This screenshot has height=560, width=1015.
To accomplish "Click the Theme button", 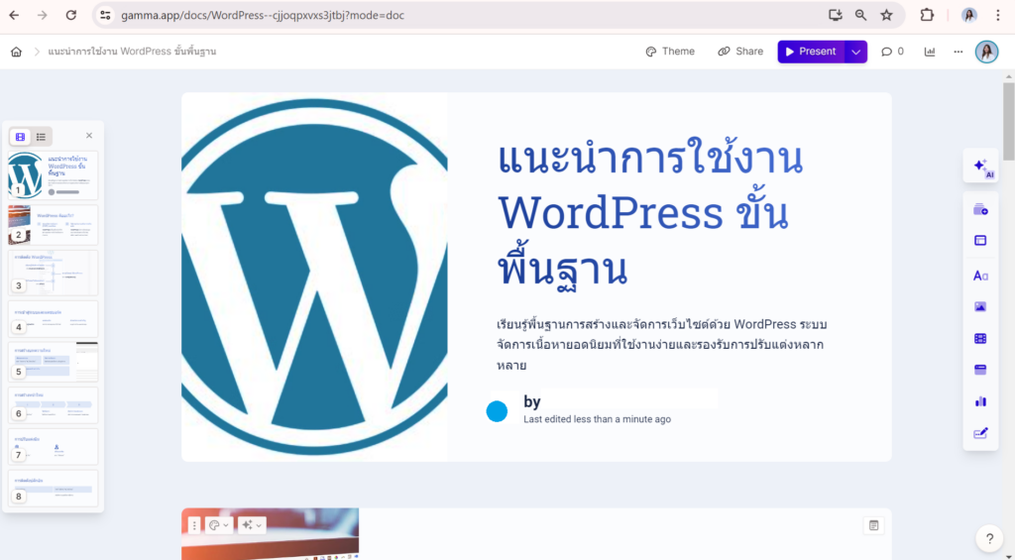I will 670,52.
